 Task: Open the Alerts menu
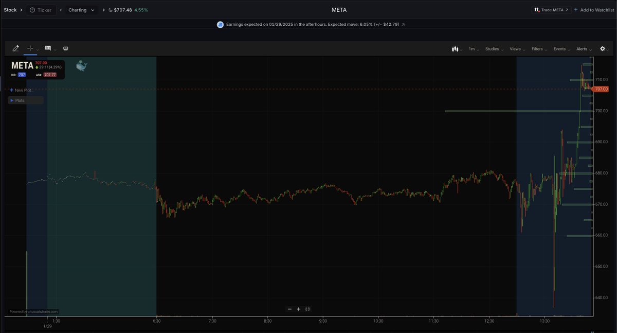click(x=584, y=49)
